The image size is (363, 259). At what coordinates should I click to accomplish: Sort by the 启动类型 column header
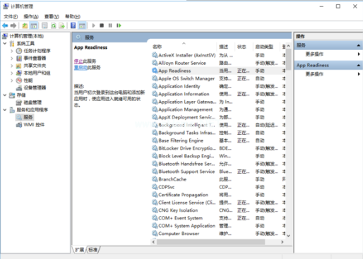pos(266,47)
